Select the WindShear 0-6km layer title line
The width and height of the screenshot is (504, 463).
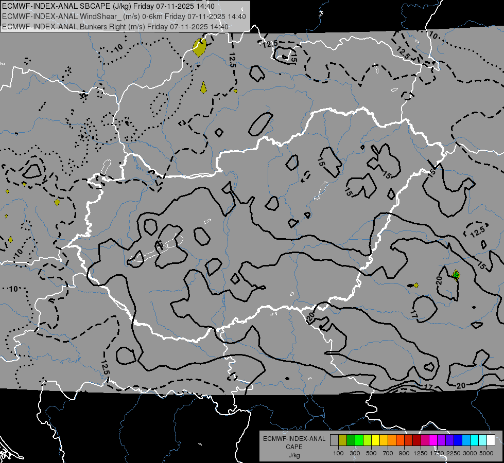pyautogui.click(x=124, y=16)
